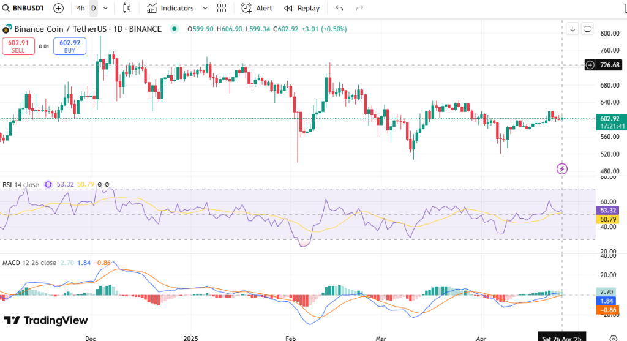This screenshot has width=627, height=341.
Task: Click the 2025 time axis label
Action: tap(191, 338)
